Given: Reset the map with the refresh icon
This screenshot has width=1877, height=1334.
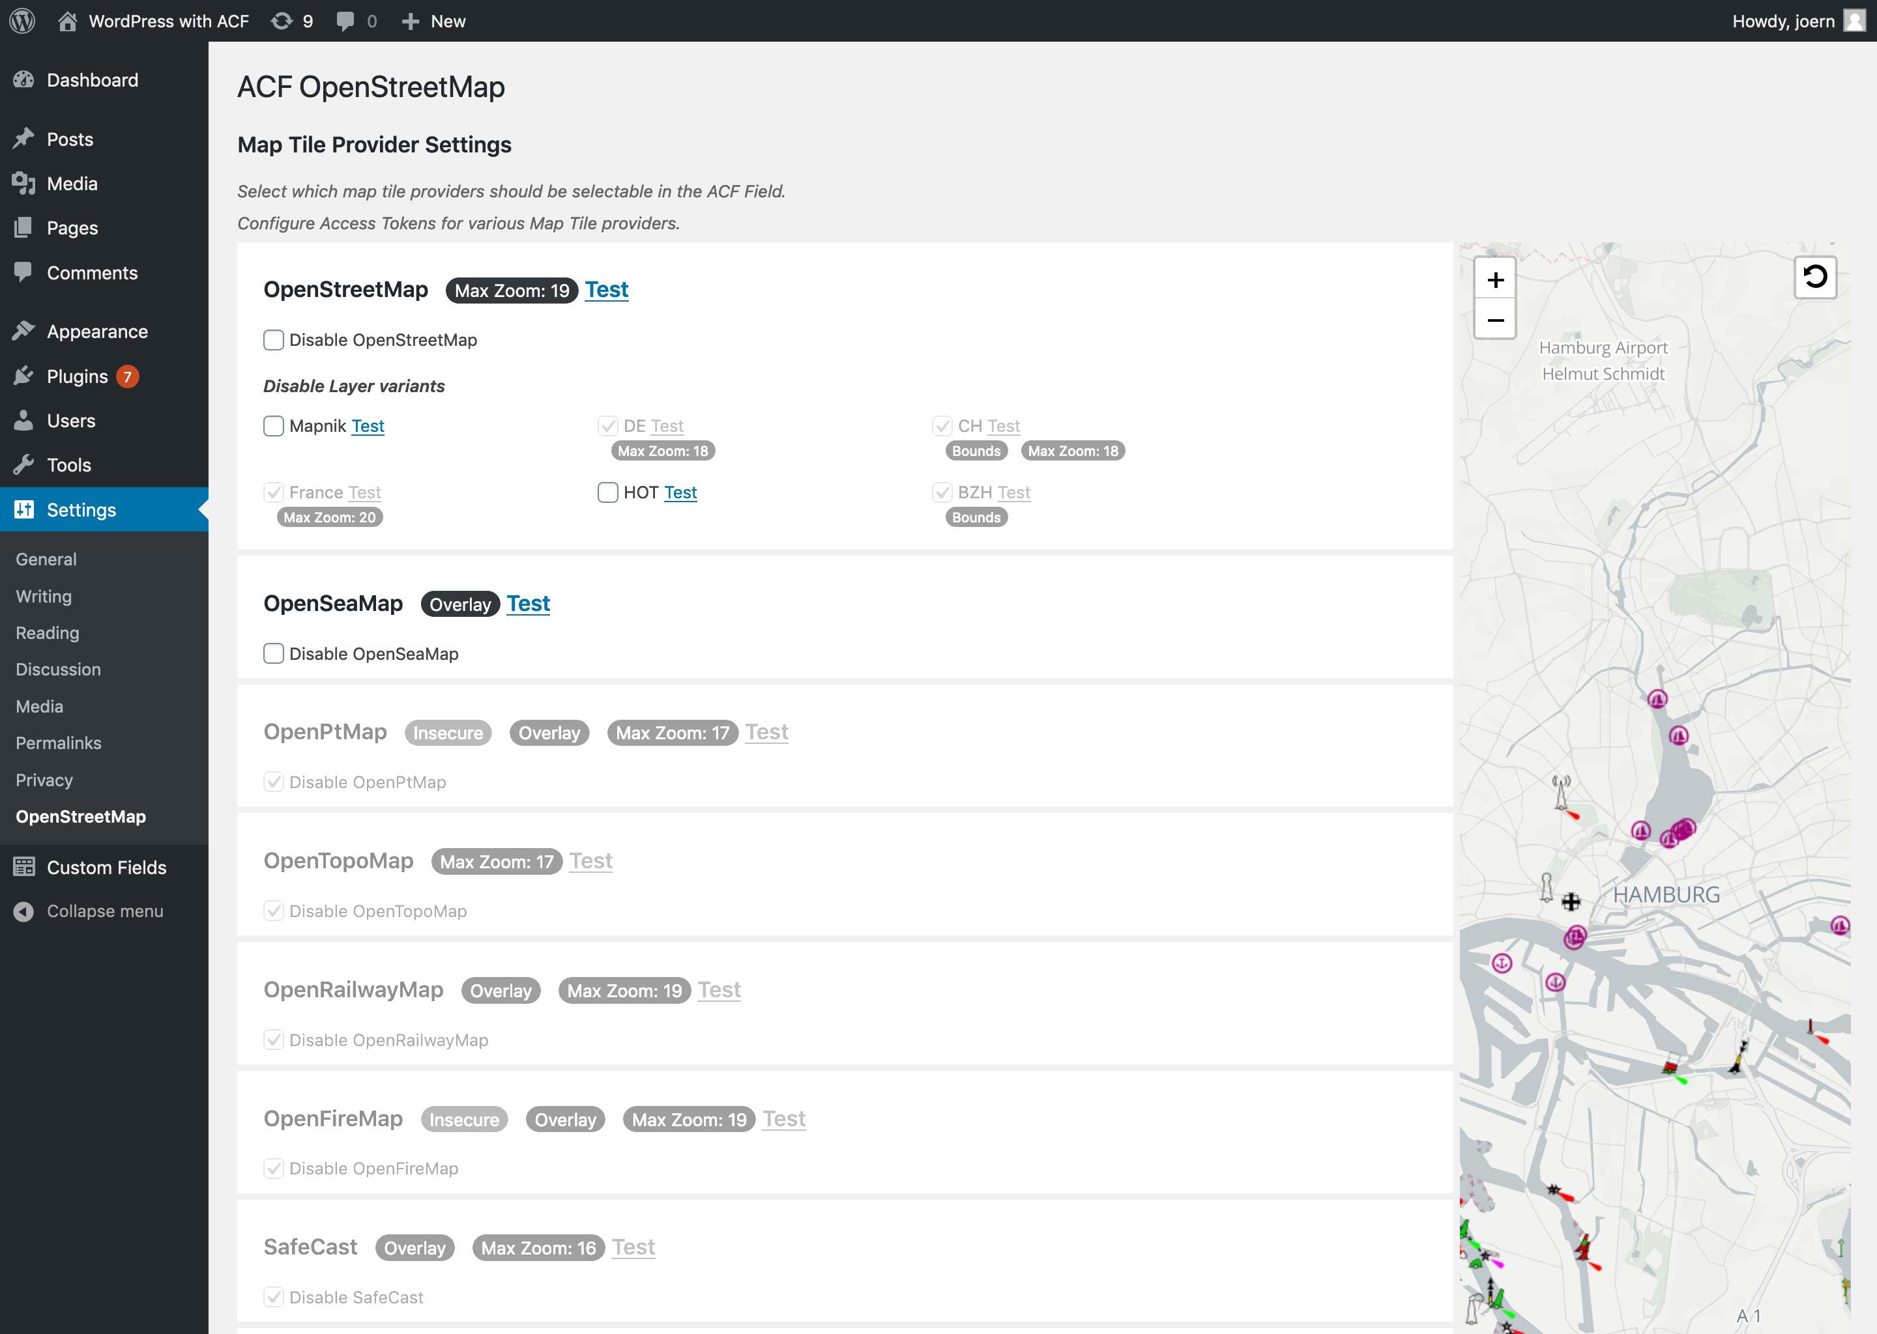Looking at the screenshot, I should 1814,277.
